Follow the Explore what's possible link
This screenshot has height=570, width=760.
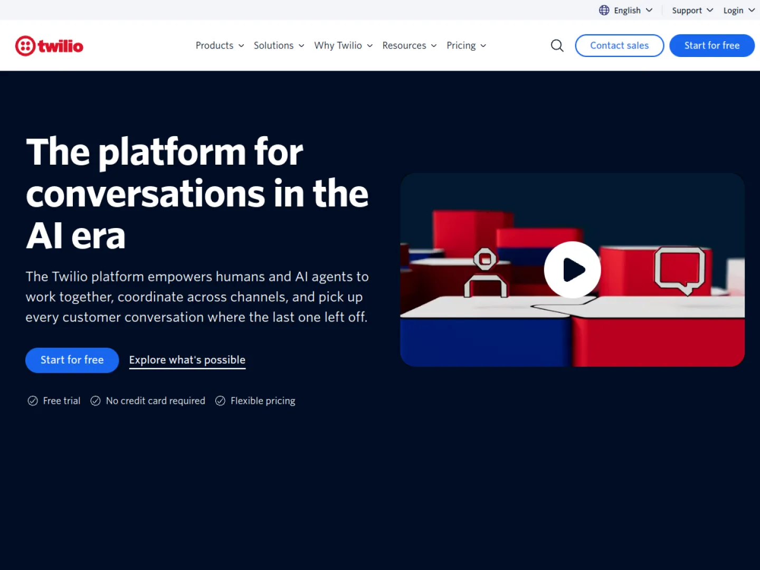pos(187,360)
